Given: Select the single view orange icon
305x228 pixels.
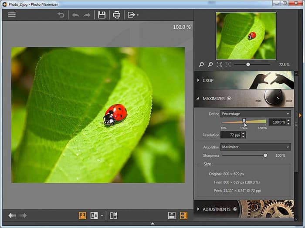Looking at the screenshot, I should point(82,215).
